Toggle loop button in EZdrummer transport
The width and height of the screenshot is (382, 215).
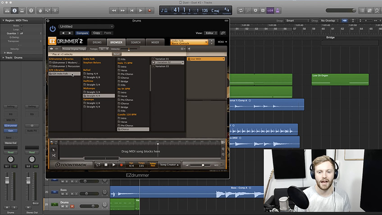point(98,165)
